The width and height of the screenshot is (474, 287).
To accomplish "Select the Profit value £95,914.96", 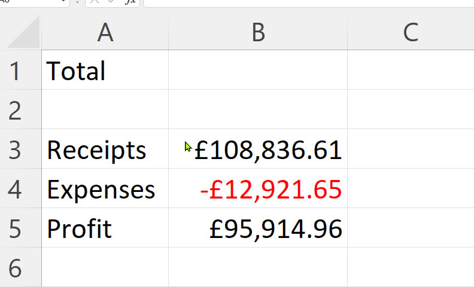I will [x=258, y=228].
